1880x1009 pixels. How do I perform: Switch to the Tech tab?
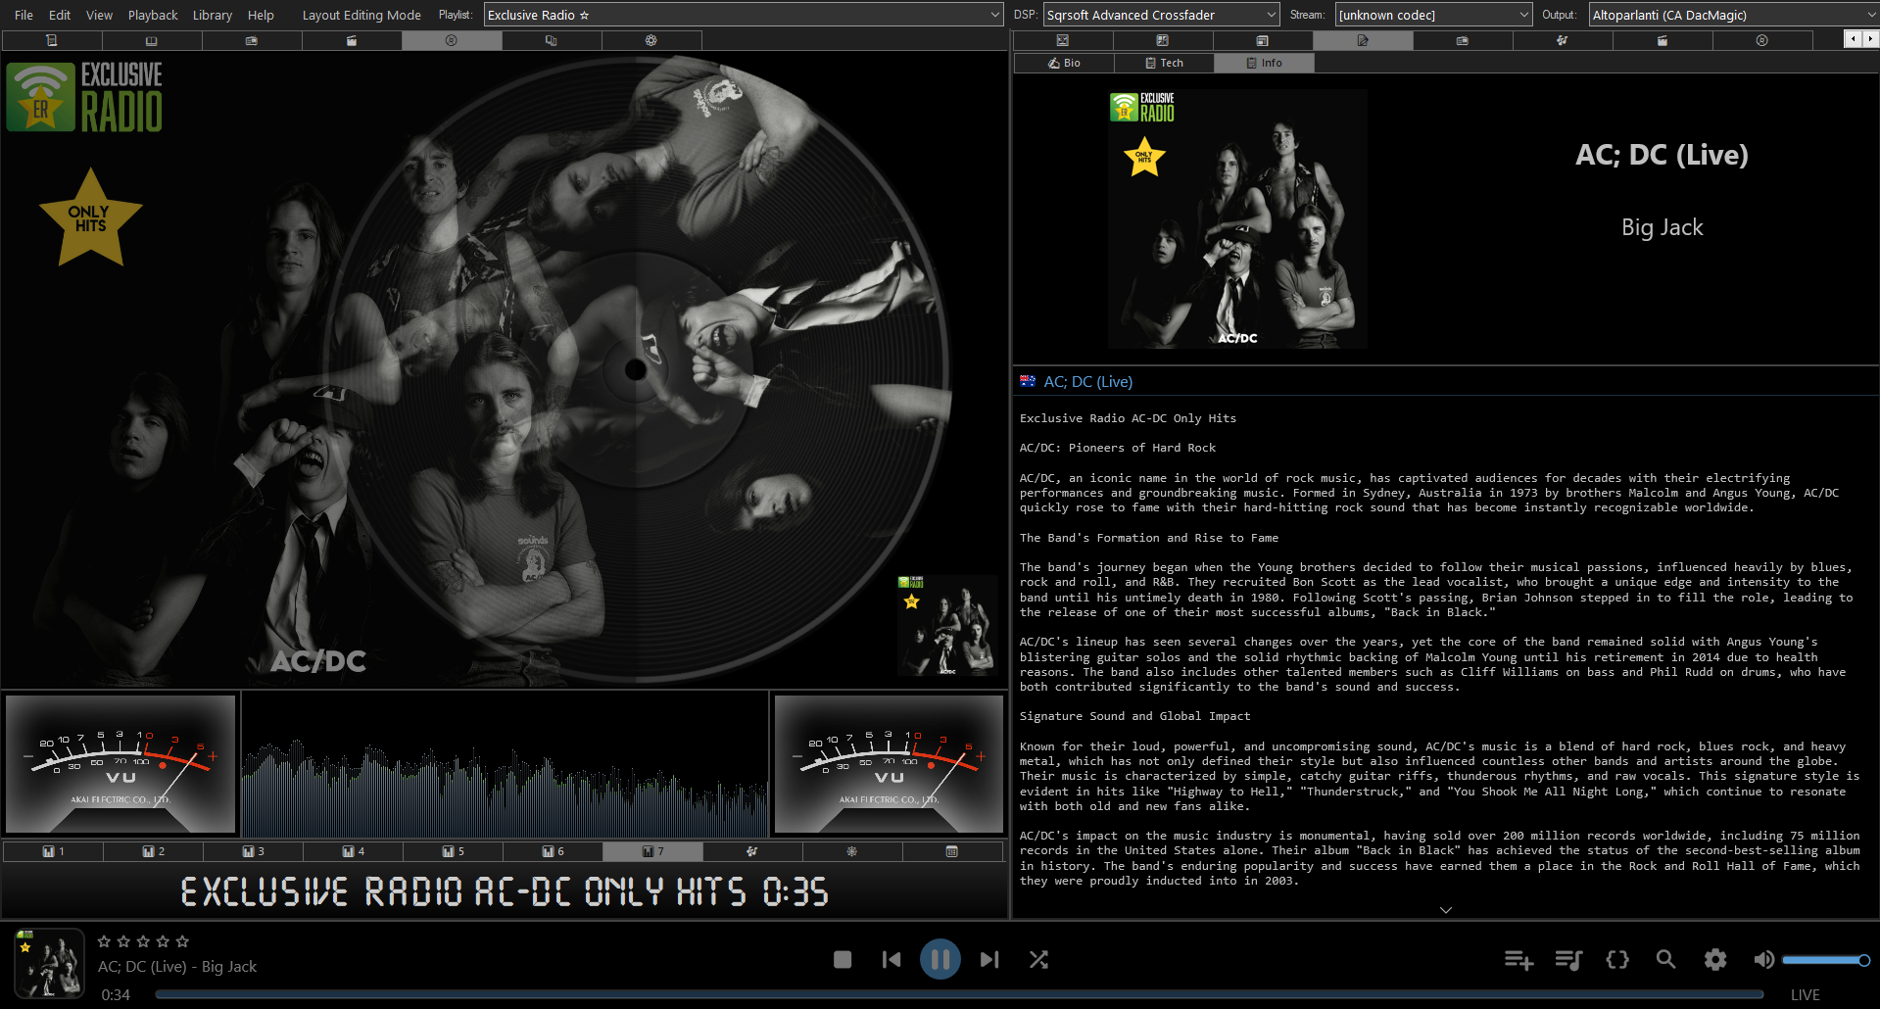click(x=1164, y=63)
